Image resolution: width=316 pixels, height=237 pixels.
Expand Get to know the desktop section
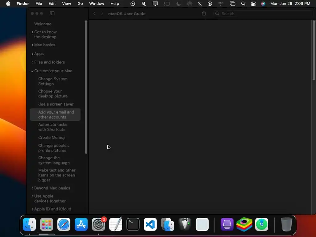32,32
